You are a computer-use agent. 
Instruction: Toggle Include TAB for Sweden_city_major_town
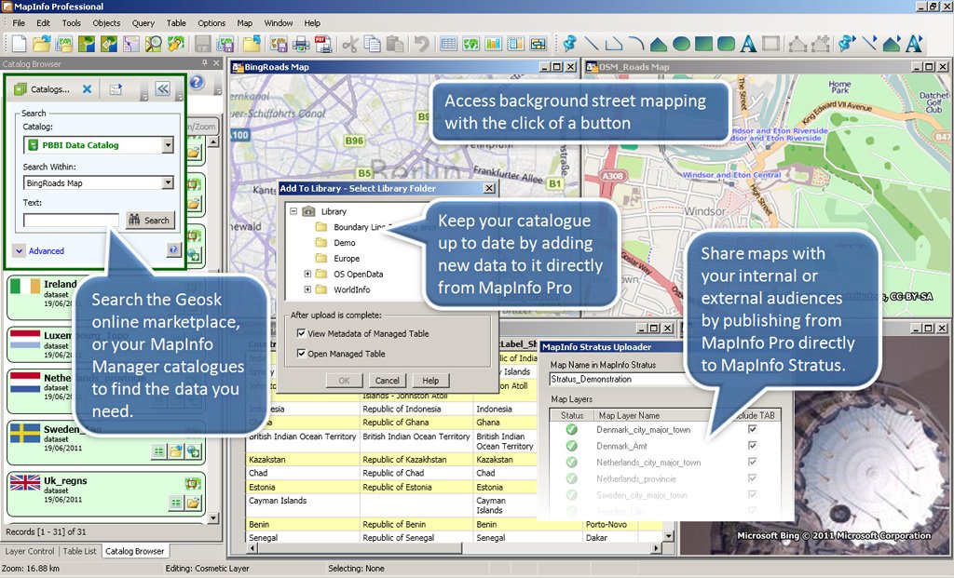coord(752,495)
